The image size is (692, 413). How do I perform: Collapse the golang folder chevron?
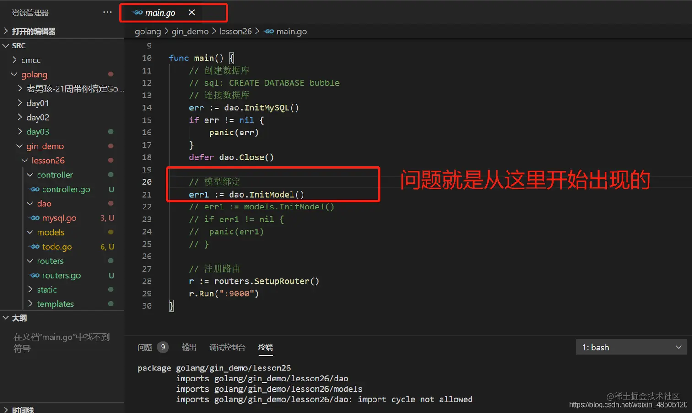[x=14, y=74]
